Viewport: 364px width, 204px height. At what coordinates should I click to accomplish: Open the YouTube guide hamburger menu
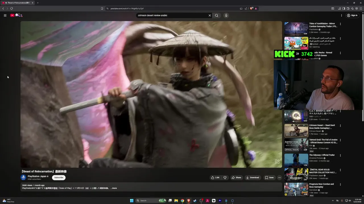[x=5, y=15]
